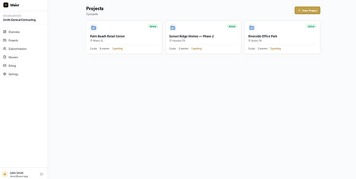Click the Waivers document icon
The width and height of the screenshot is (356, 179).
point(4,57)
